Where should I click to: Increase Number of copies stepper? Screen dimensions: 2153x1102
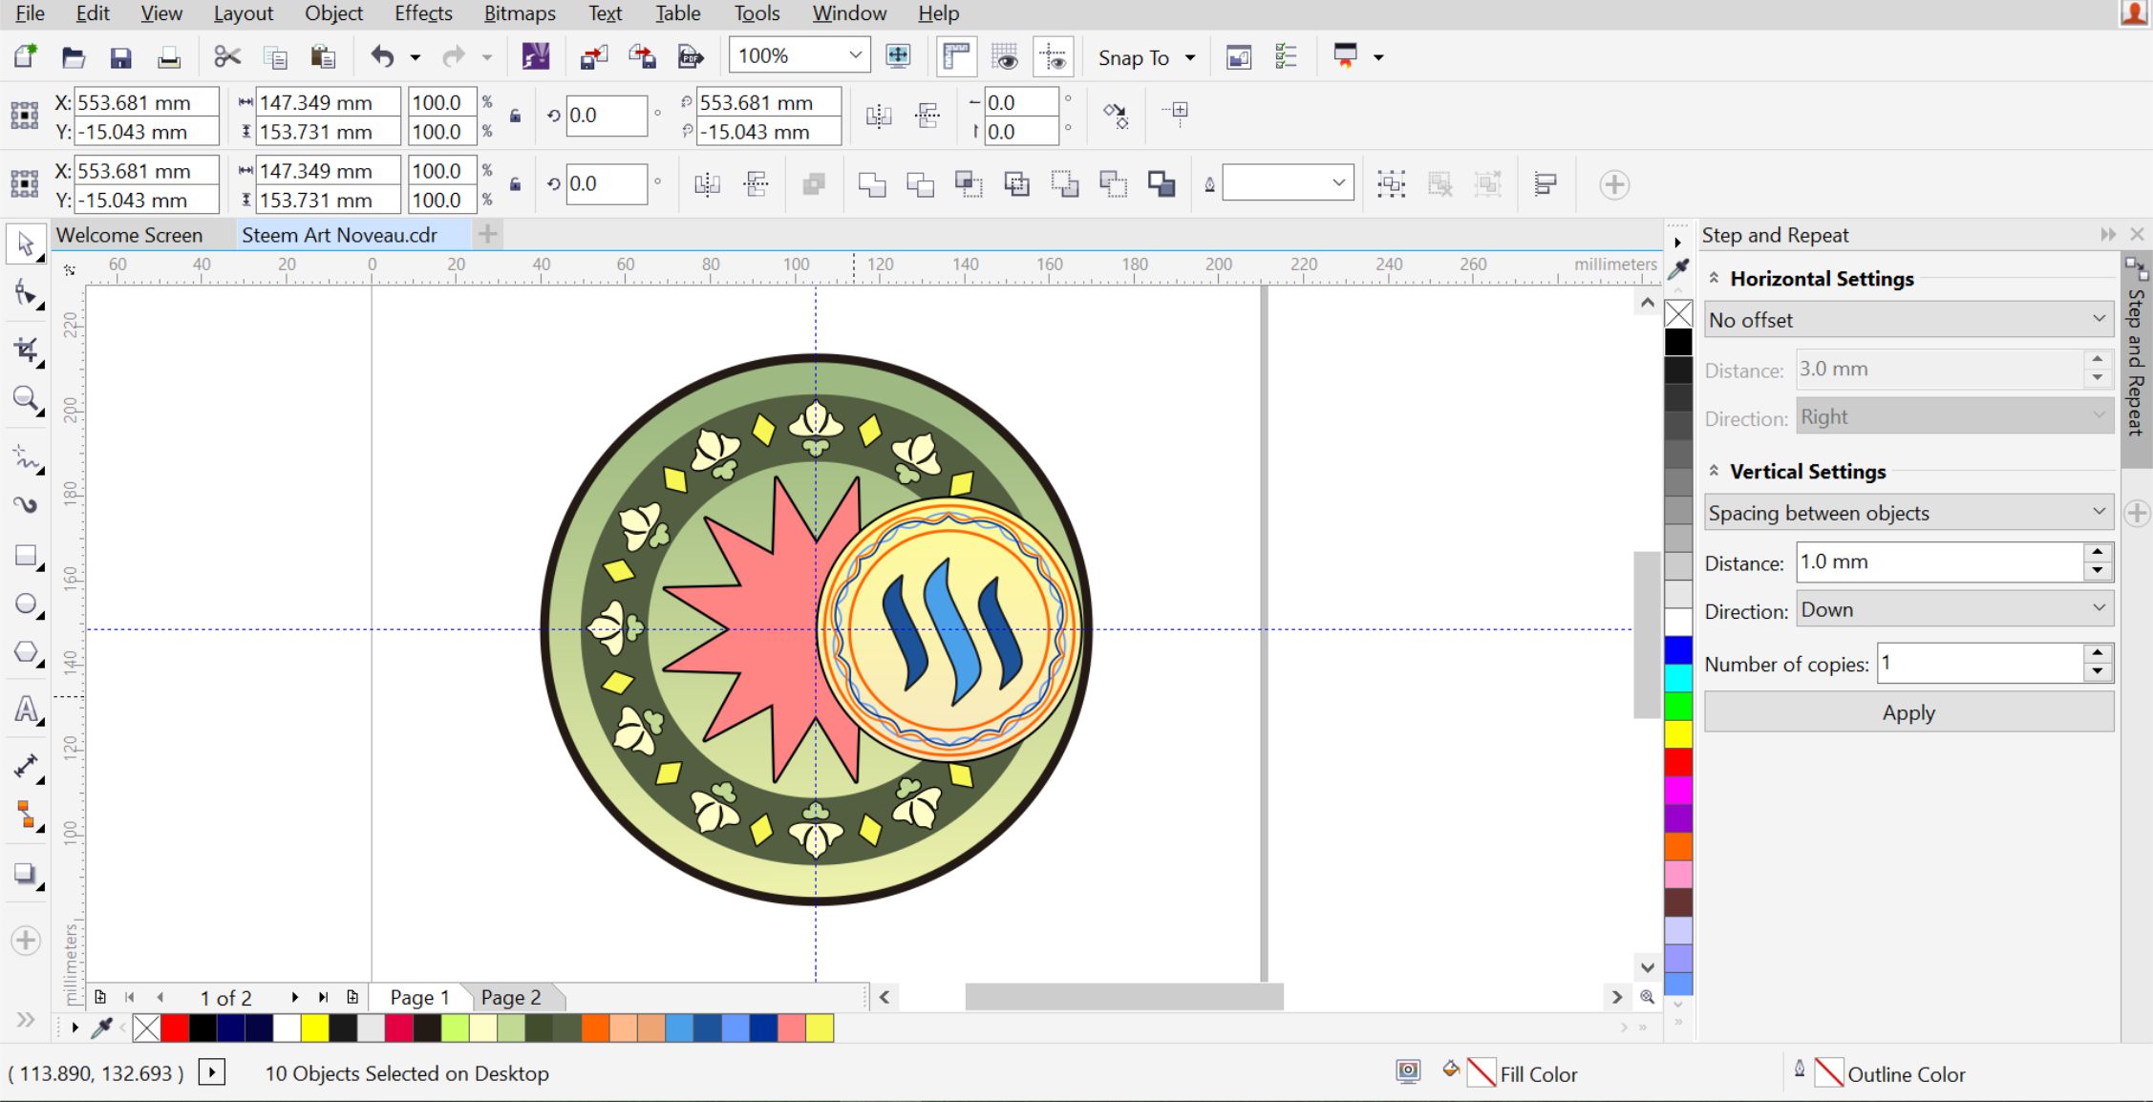[x=2098, y=653]
